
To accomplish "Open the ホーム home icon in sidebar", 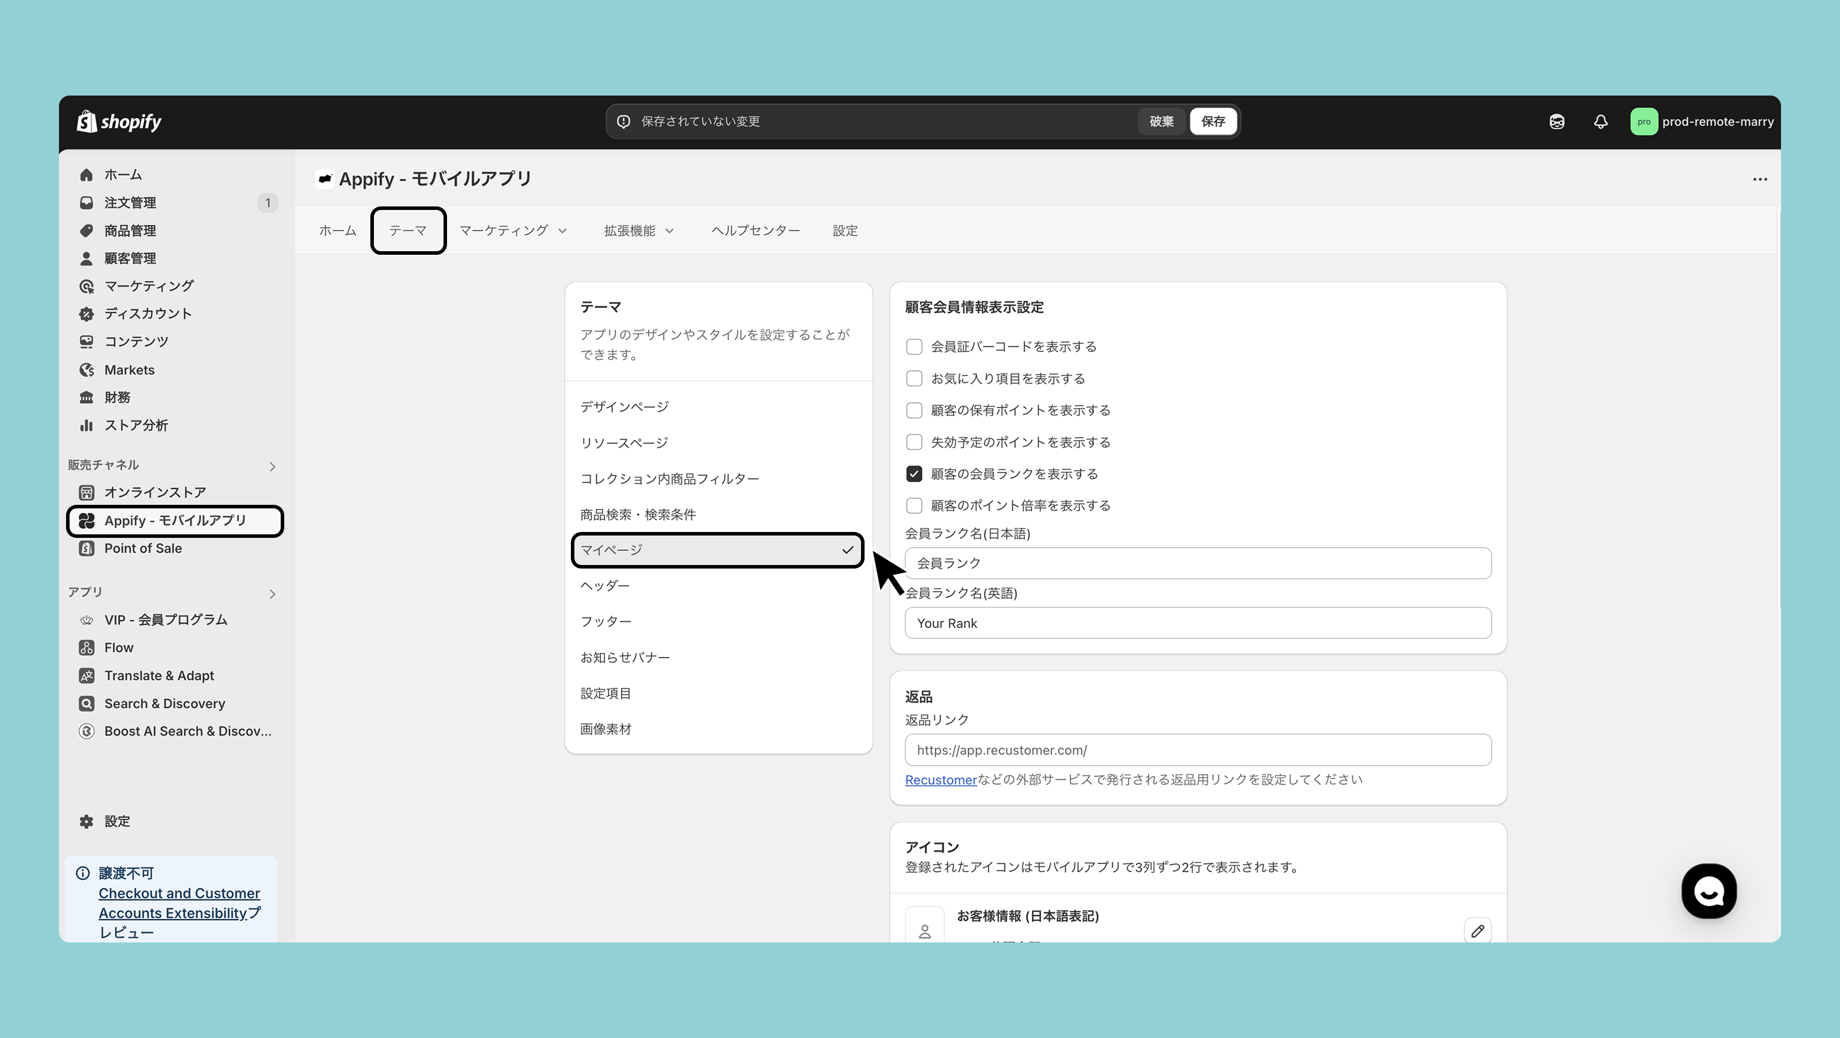I will click(x=87, y=175).
